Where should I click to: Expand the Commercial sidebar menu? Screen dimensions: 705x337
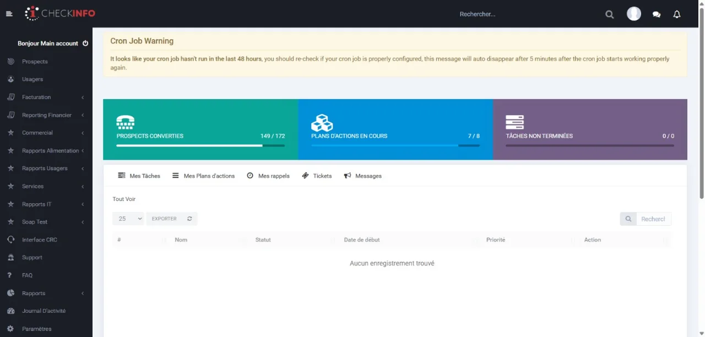(x=46, y=133)
